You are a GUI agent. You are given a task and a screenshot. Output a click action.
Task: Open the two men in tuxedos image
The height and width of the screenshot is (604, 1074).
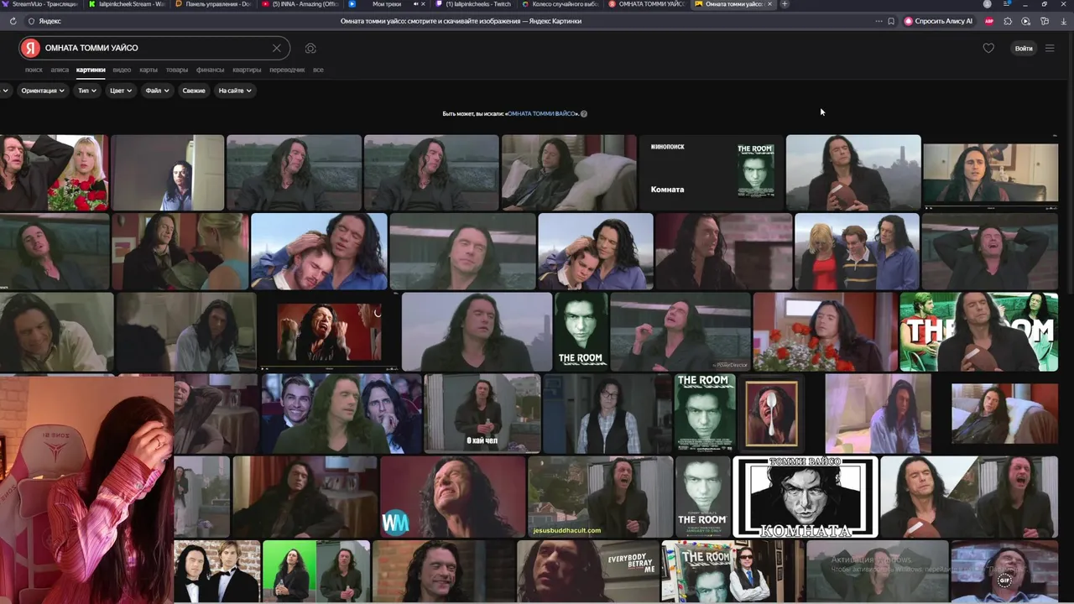216,572
